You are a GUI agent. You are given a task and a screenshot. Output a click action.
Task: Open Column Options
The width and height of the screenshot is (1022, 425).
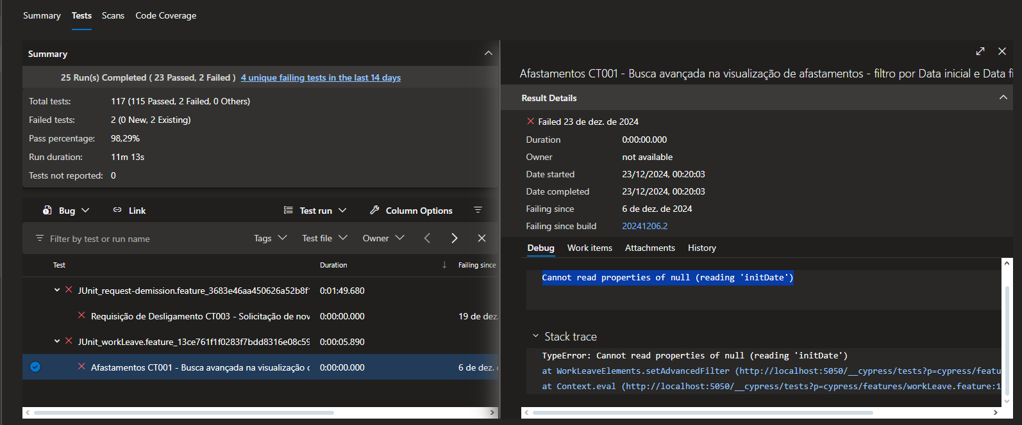[x=419, y=211]
